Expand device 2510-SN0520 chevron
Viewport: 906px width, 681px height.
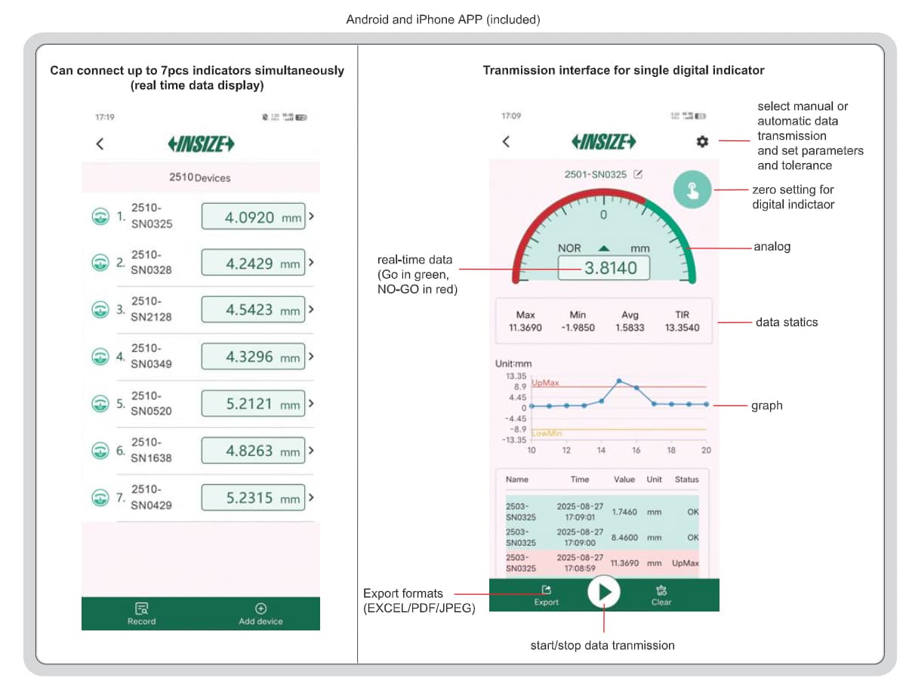click(x=311, y=403)
